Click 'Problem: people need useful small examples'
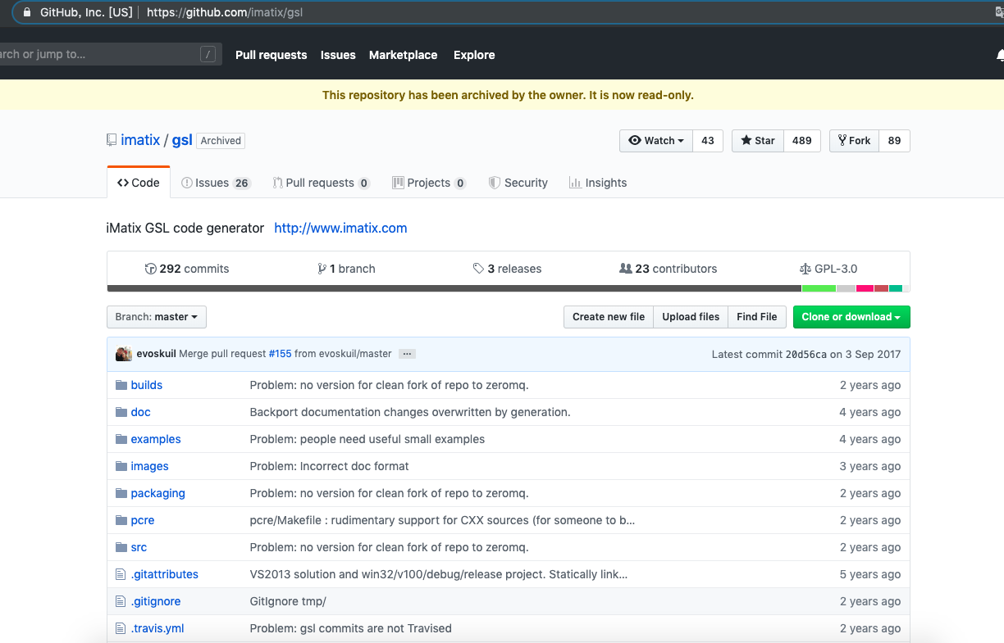Viewport: 1004px width, 643px height. [367, 439]
